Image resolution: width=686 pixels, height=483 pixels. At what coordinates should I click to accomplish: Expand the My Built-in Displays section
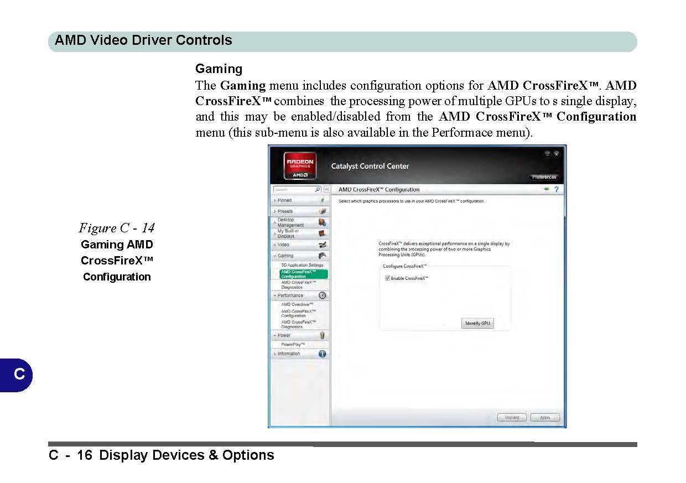(x=274, y=233)
